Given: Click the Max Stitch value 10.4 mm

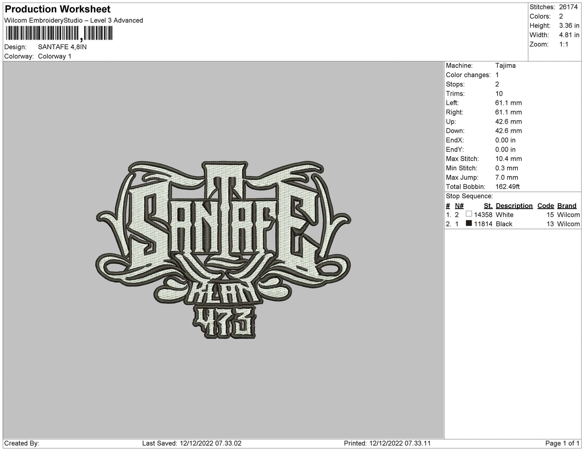Looking at the screenshot, I should point(508,159).
